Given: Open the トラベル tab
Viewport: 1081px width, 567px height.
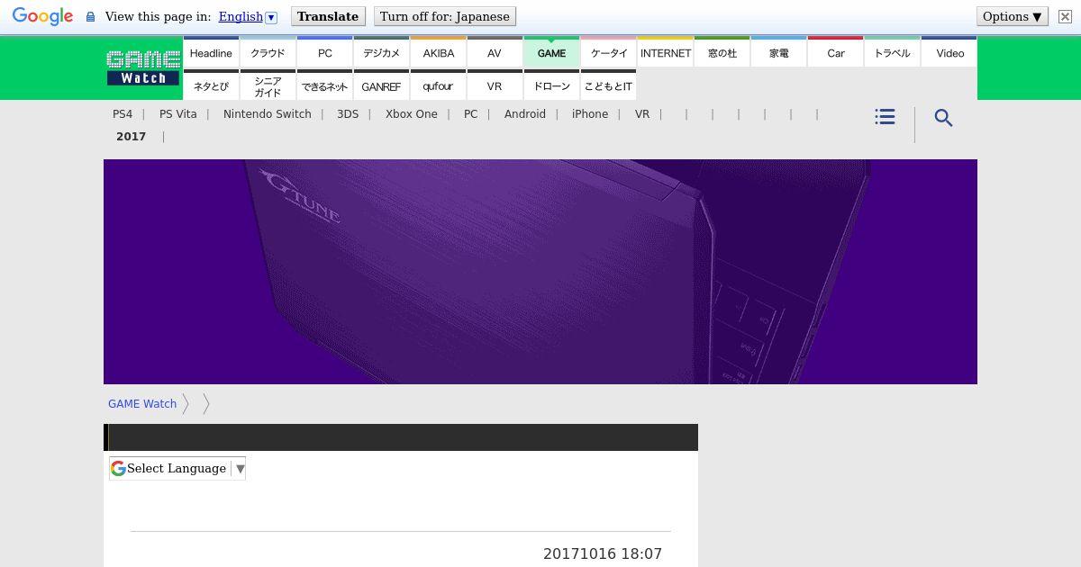Looking at the screenshot, I should coord(892,52).
